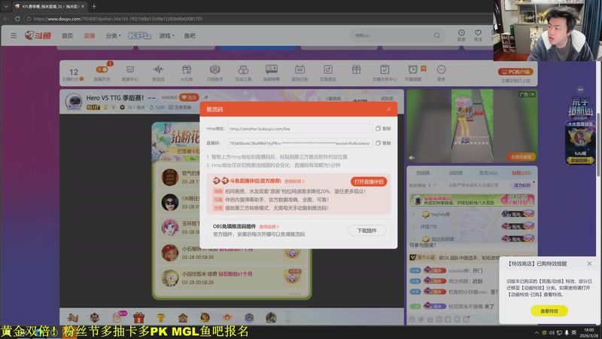Go to 首页 in top navigation
602x339 pixels.
coord(67,35)
